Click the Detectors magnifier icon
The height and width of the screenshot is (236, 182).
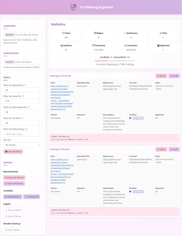point(125,33)
